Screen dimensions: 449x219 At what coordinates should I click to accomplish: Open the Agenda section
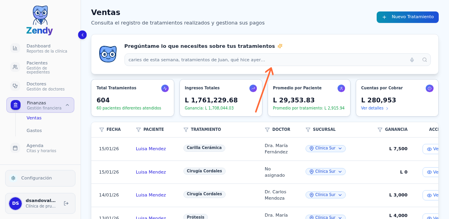click(40, 148)
